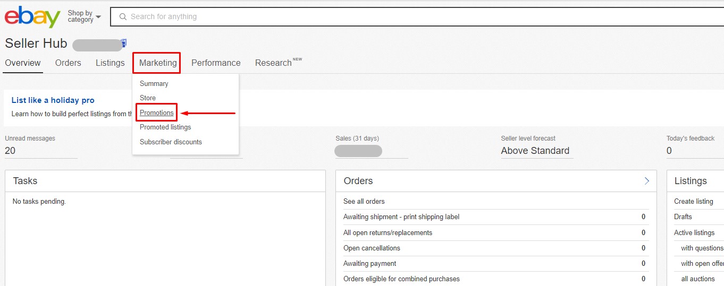Click with questions under Active listings
The width and height of the screenshot is (724, 286).
pyautogui.click(x=702, y=248)
